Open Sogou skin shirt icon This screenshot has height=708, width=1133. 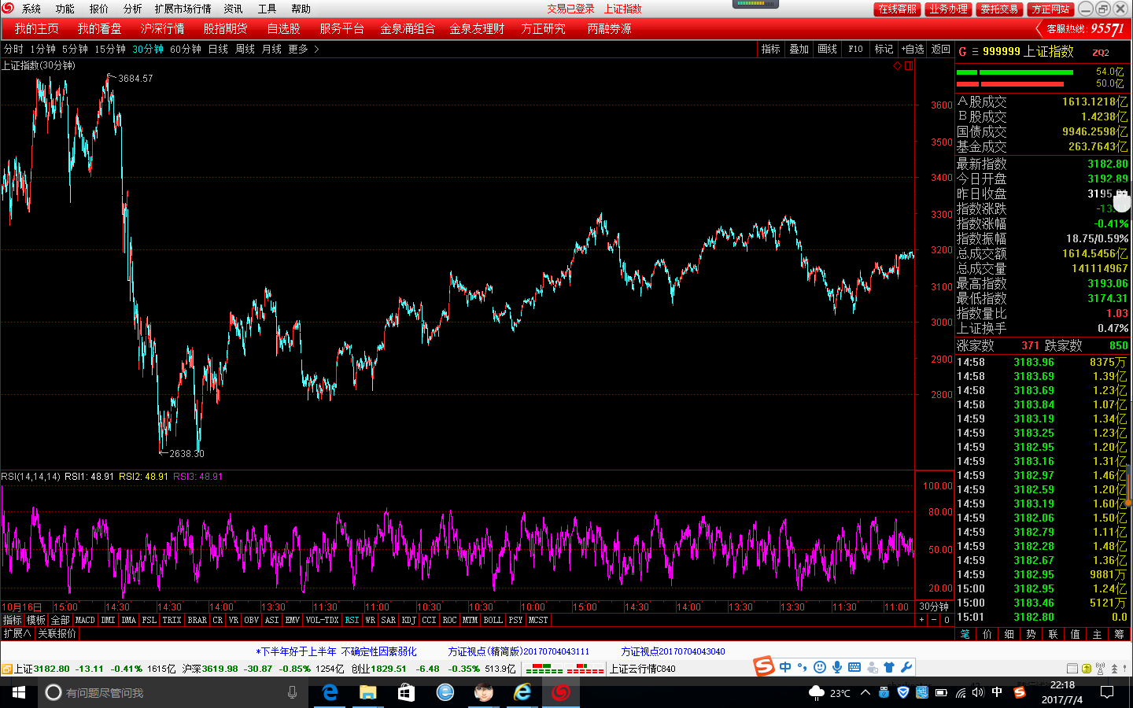pyautogui.click(x=889, y=667)
